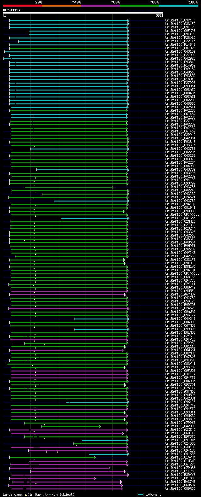Select label UniRef100_P09187
Viewport: 201px width, 497px height.
tap(180, 69)
